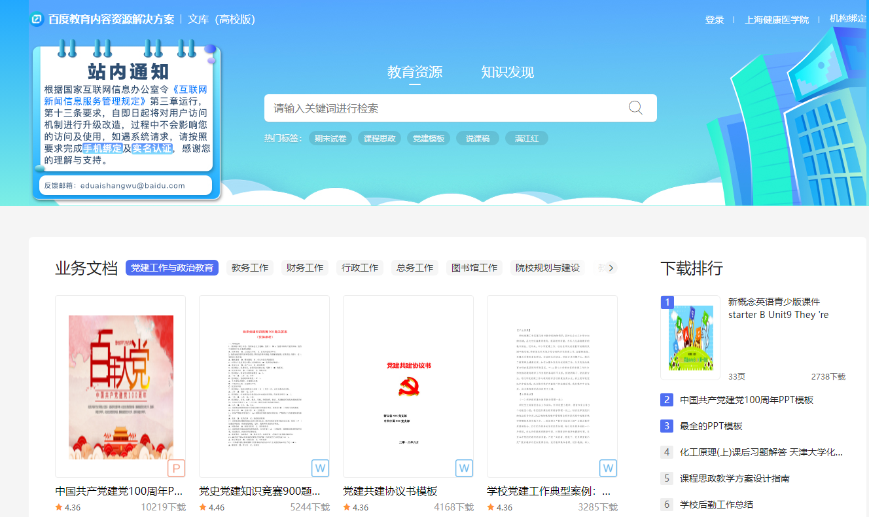869x517 pixels.
Task: Open the 党建共建协议书模板 document thumbnail
Action: [408, 386]
